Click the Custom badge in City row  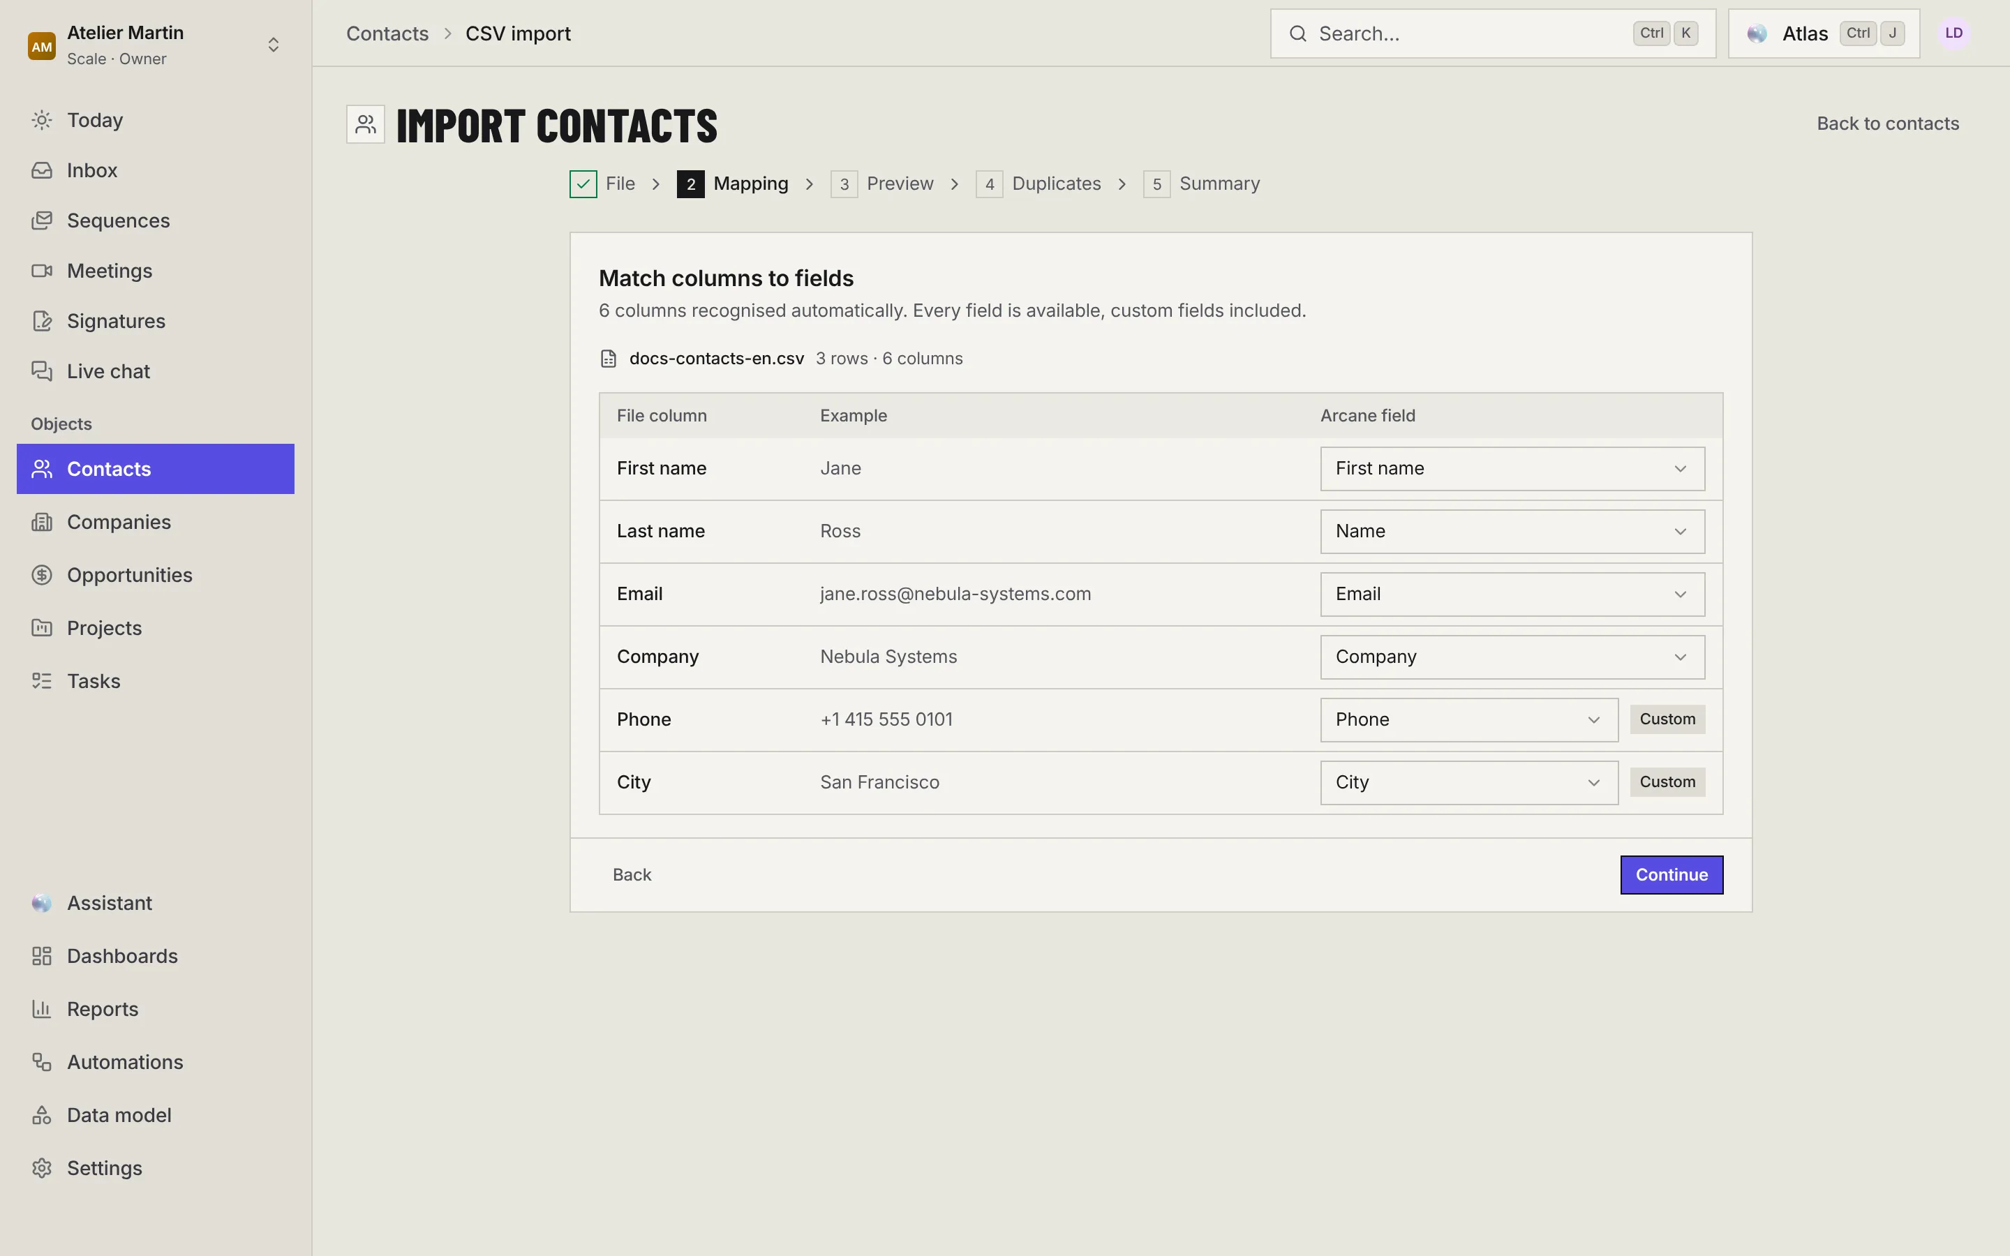[x=1667, y=782]
